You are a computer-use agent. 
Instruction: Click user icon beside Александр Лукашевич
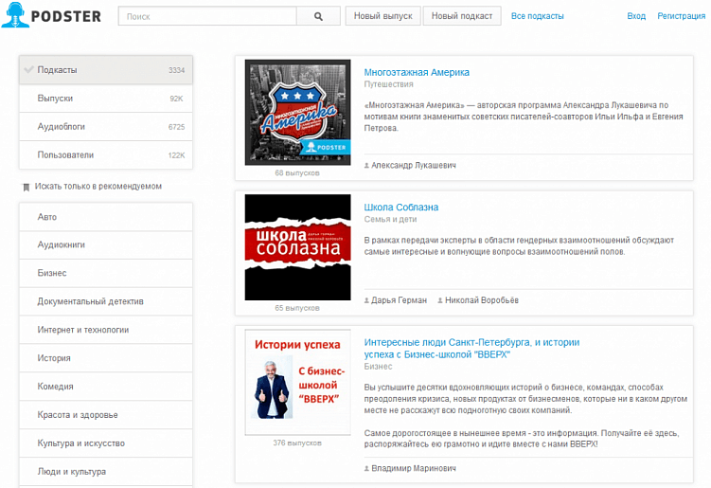coord(366,166)
